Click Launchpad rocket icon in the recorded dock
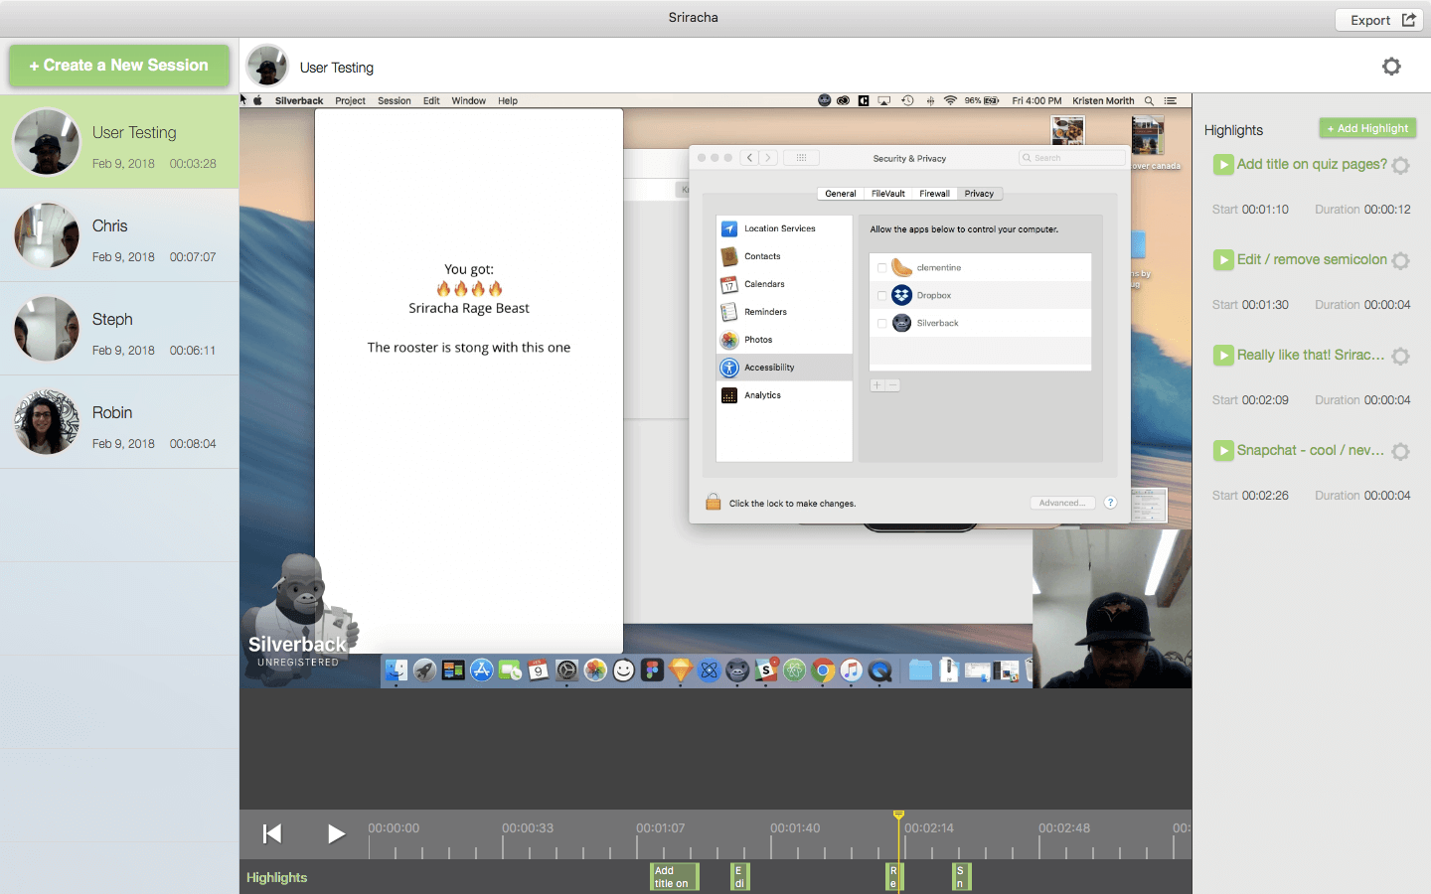Screen dimensions: 1431x894 coord(424,670)
